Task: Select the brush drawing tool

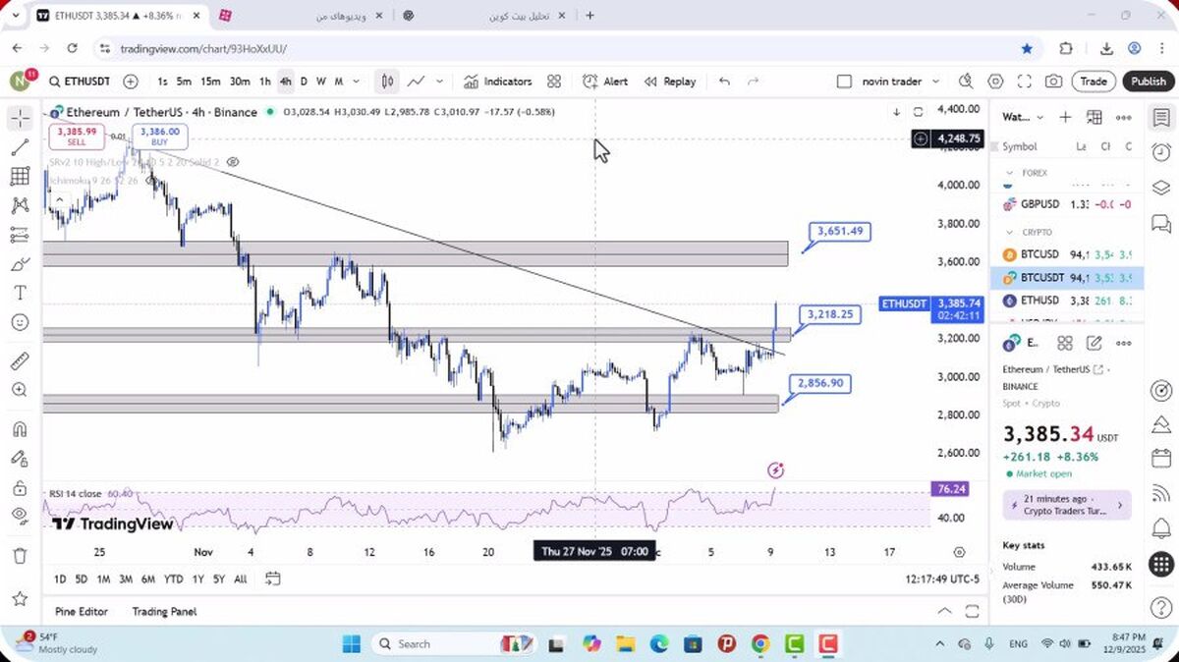Action: coord(20,264)
